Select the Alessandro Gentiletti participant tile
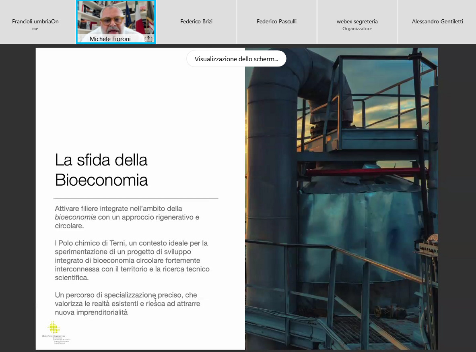The image size is (476, 352). tap(437, 22)
